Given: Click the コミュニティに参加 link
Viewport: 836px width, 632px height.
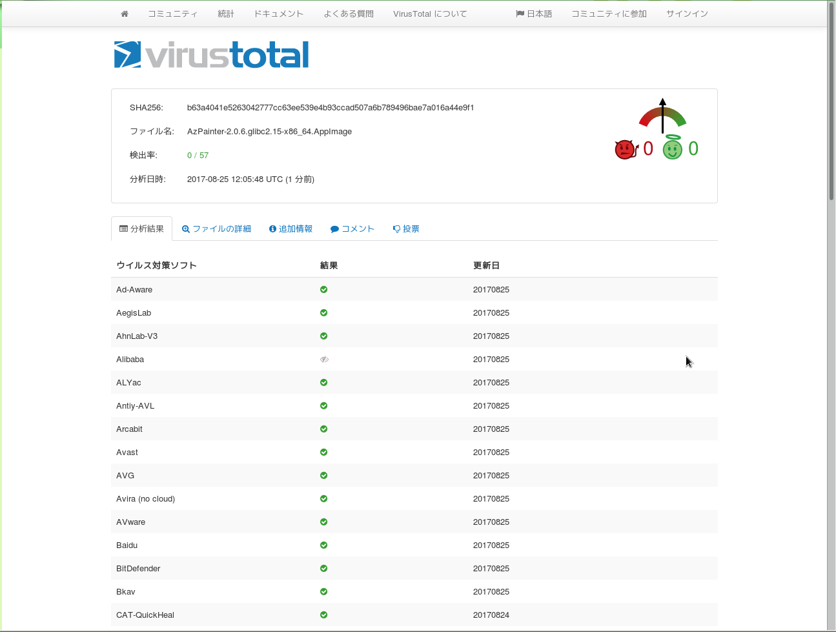Looking at the screenshot, I should pos(609,14).
